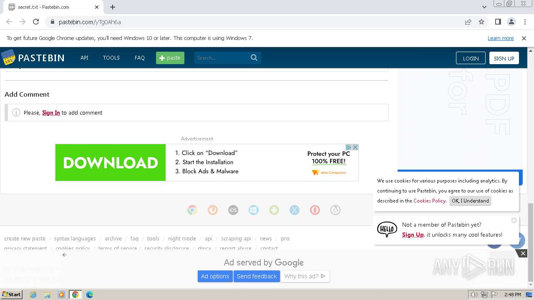Screen dimensions: 534x300
Task: Reload the page with the refresh icon
Action: (x=36, y=22)
